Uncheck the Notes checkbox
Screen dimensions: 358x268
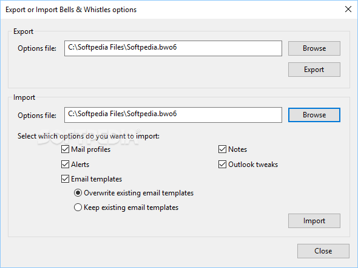point(222,149)
